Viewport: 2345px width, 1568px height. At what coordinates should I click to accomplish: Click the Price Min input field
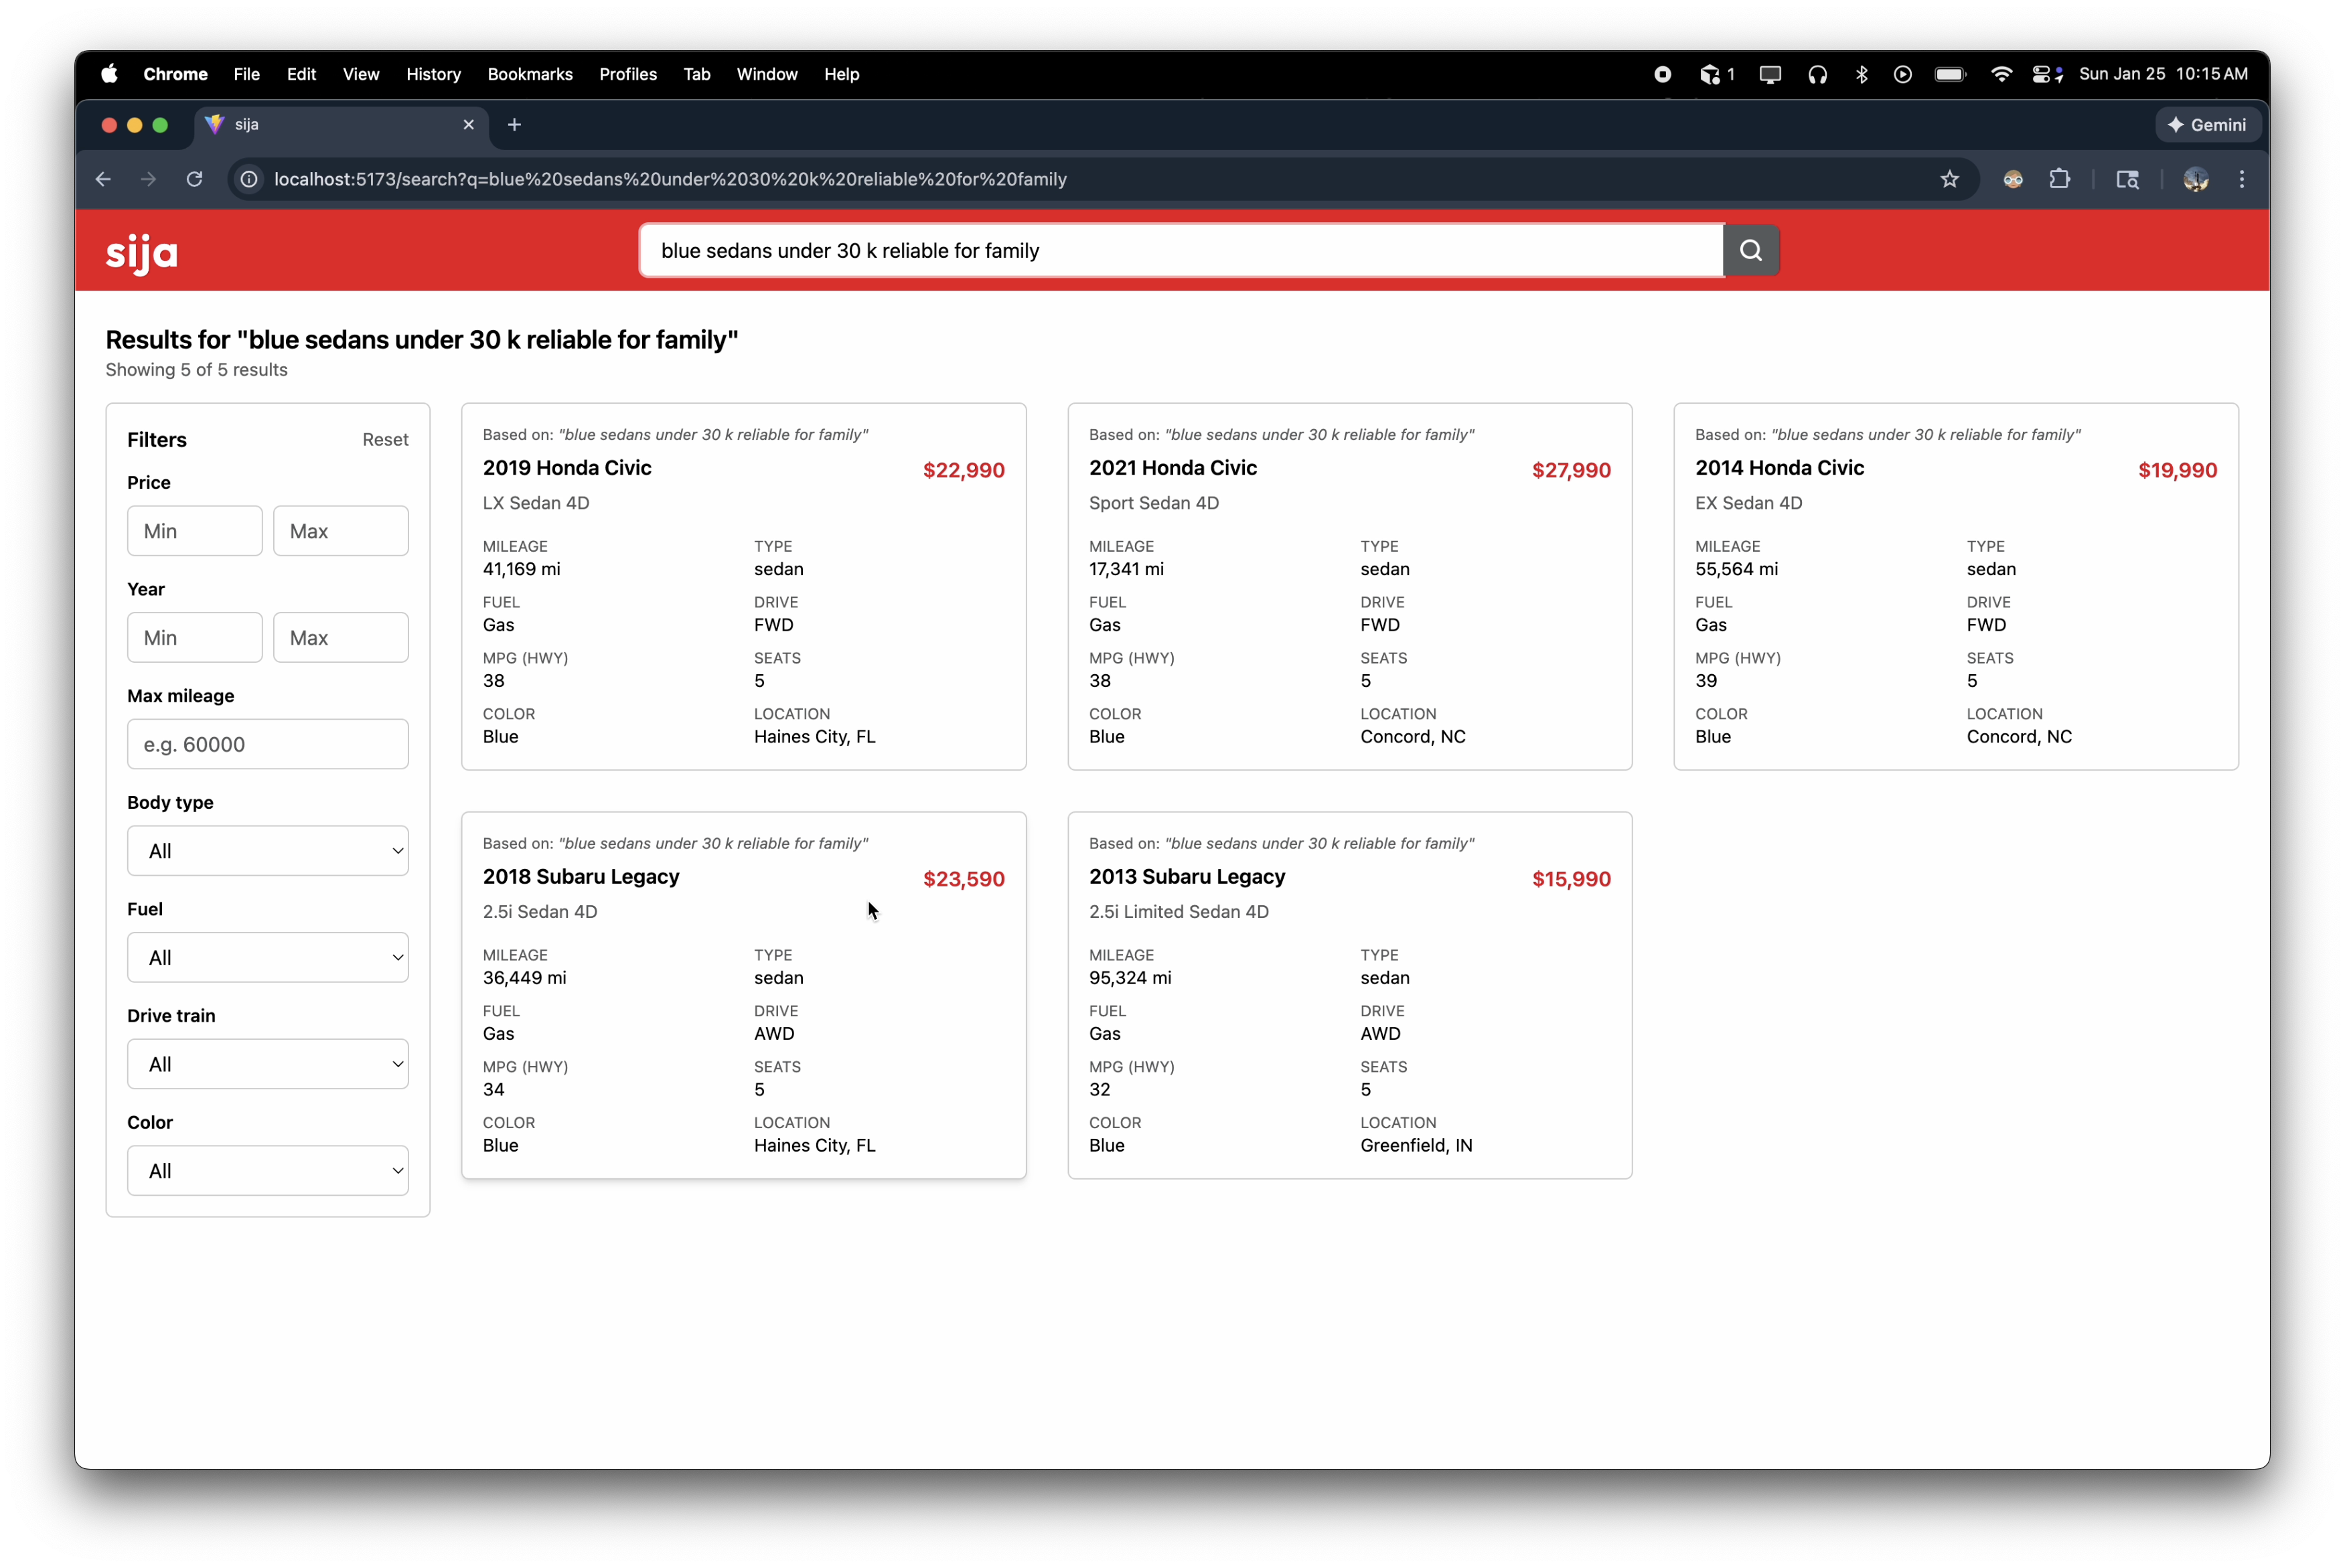(x=194, y=531)
